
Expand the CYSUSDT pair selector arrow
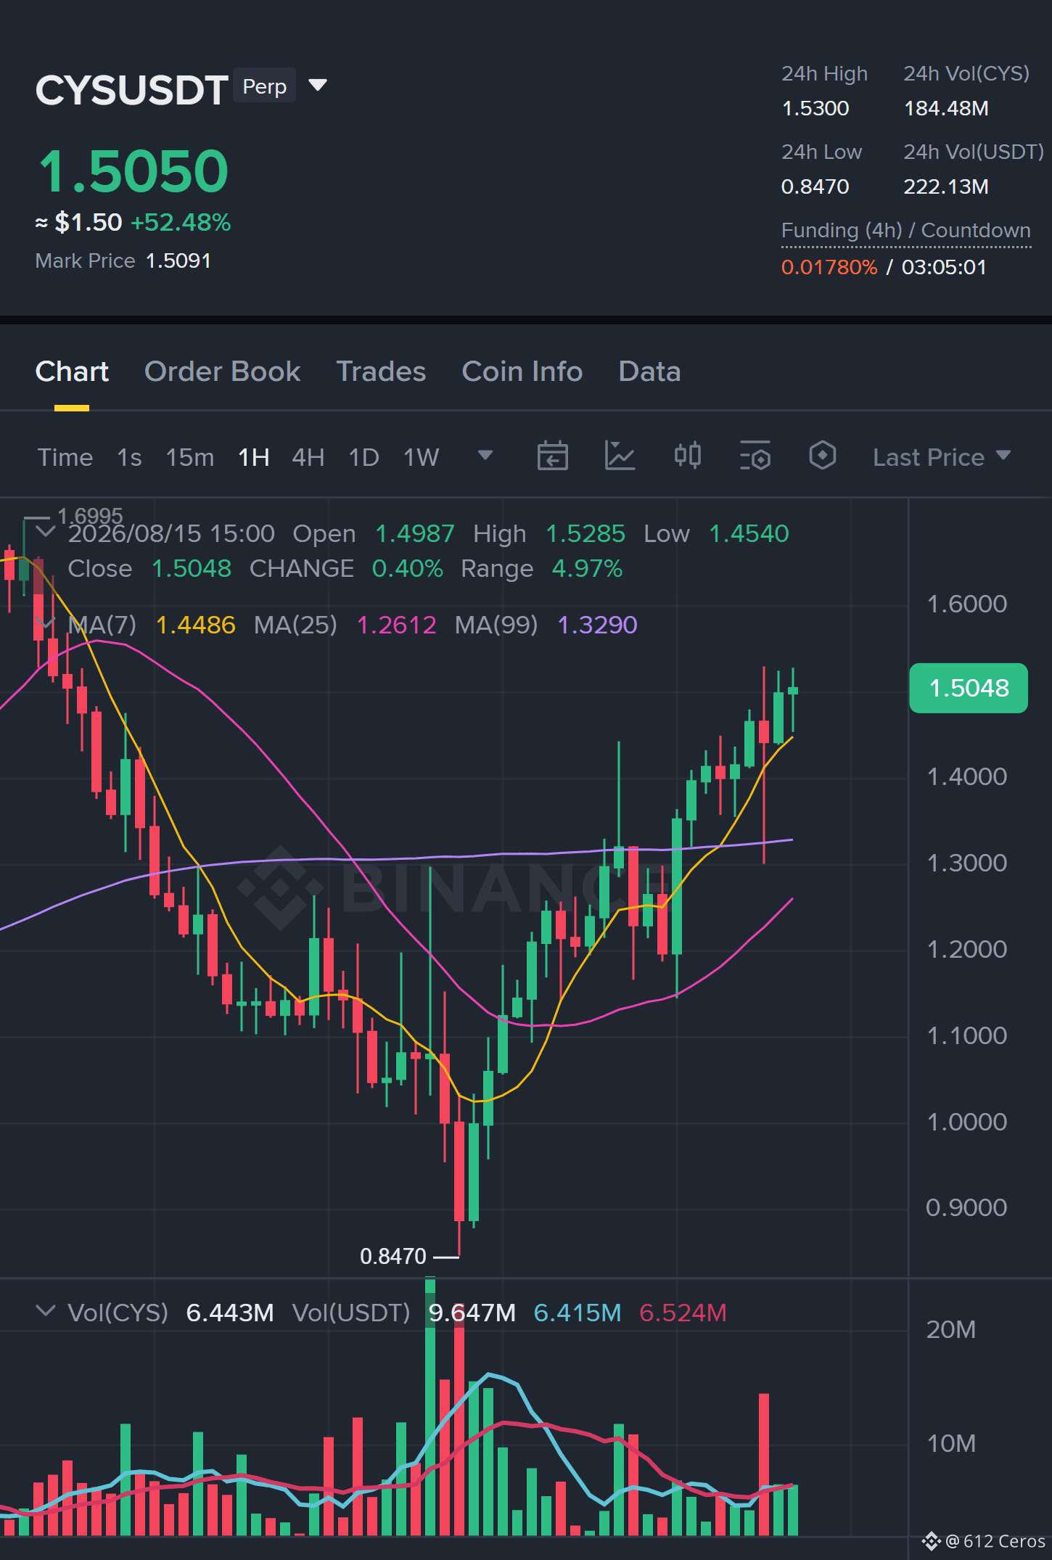point(318,86)
